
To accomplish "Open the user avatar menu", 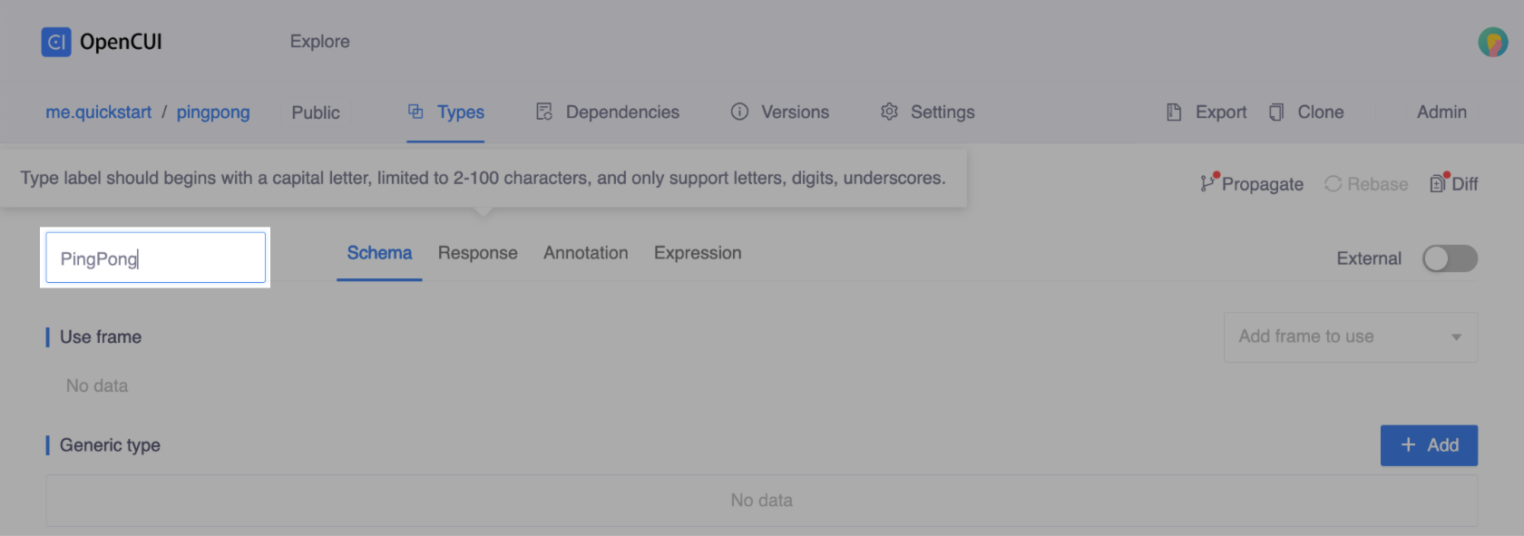I will pos(1492,42).
